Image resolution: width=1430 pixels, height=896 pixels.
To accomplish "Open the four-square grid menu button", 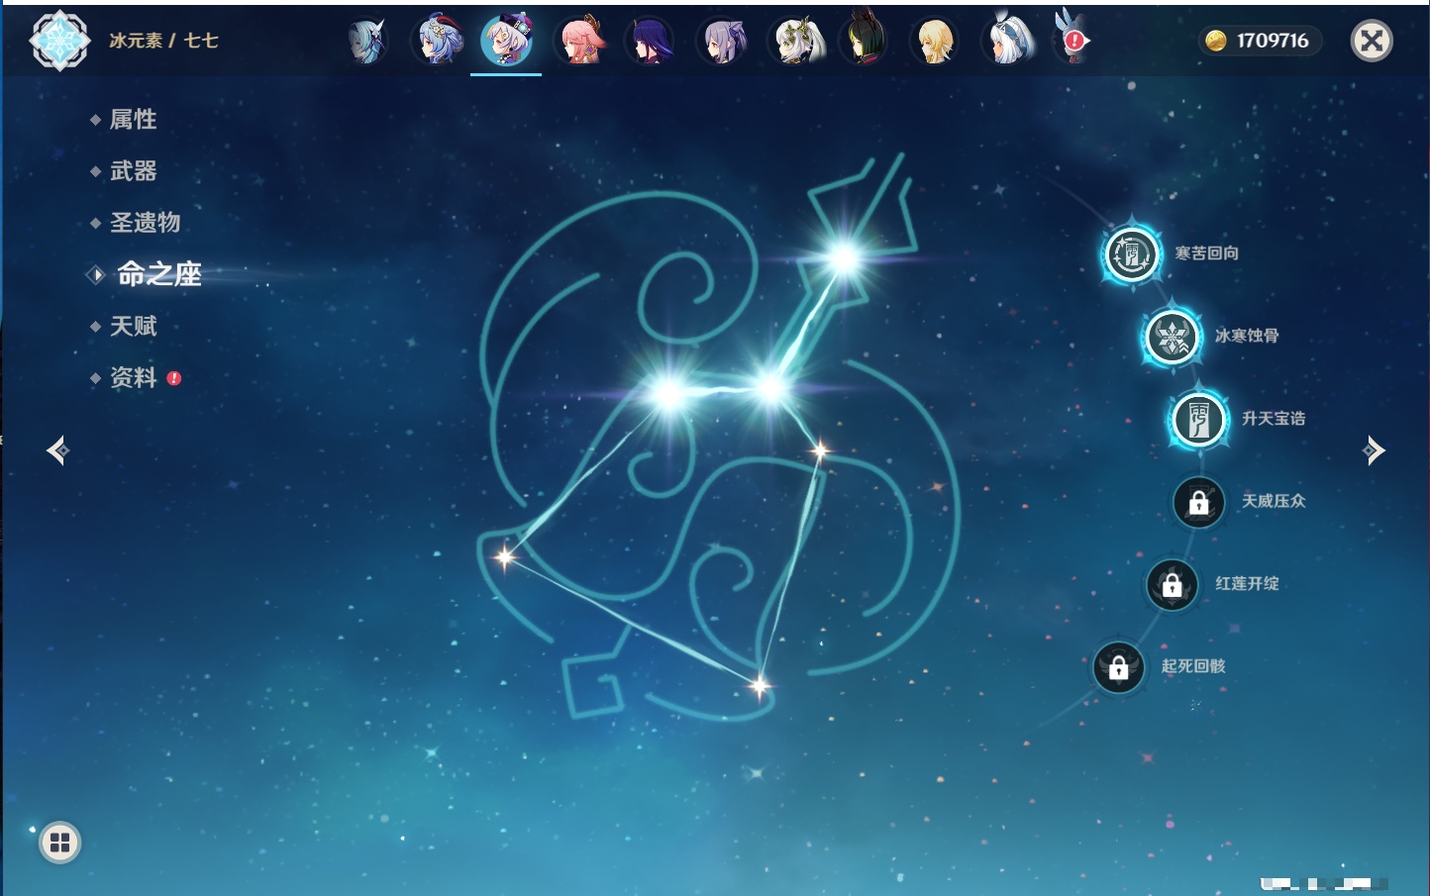I will [x=59, y=843].
